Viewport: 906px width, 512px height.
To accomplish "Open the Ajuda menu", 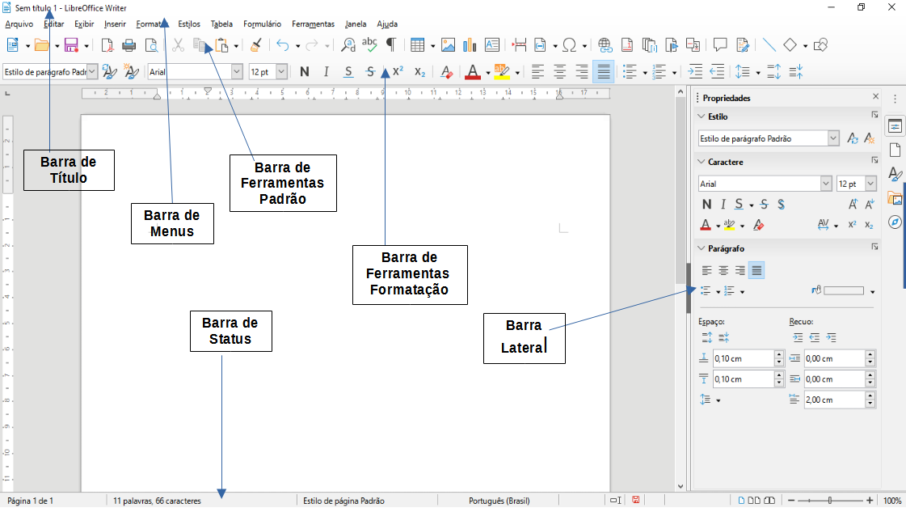I will 387,23.
